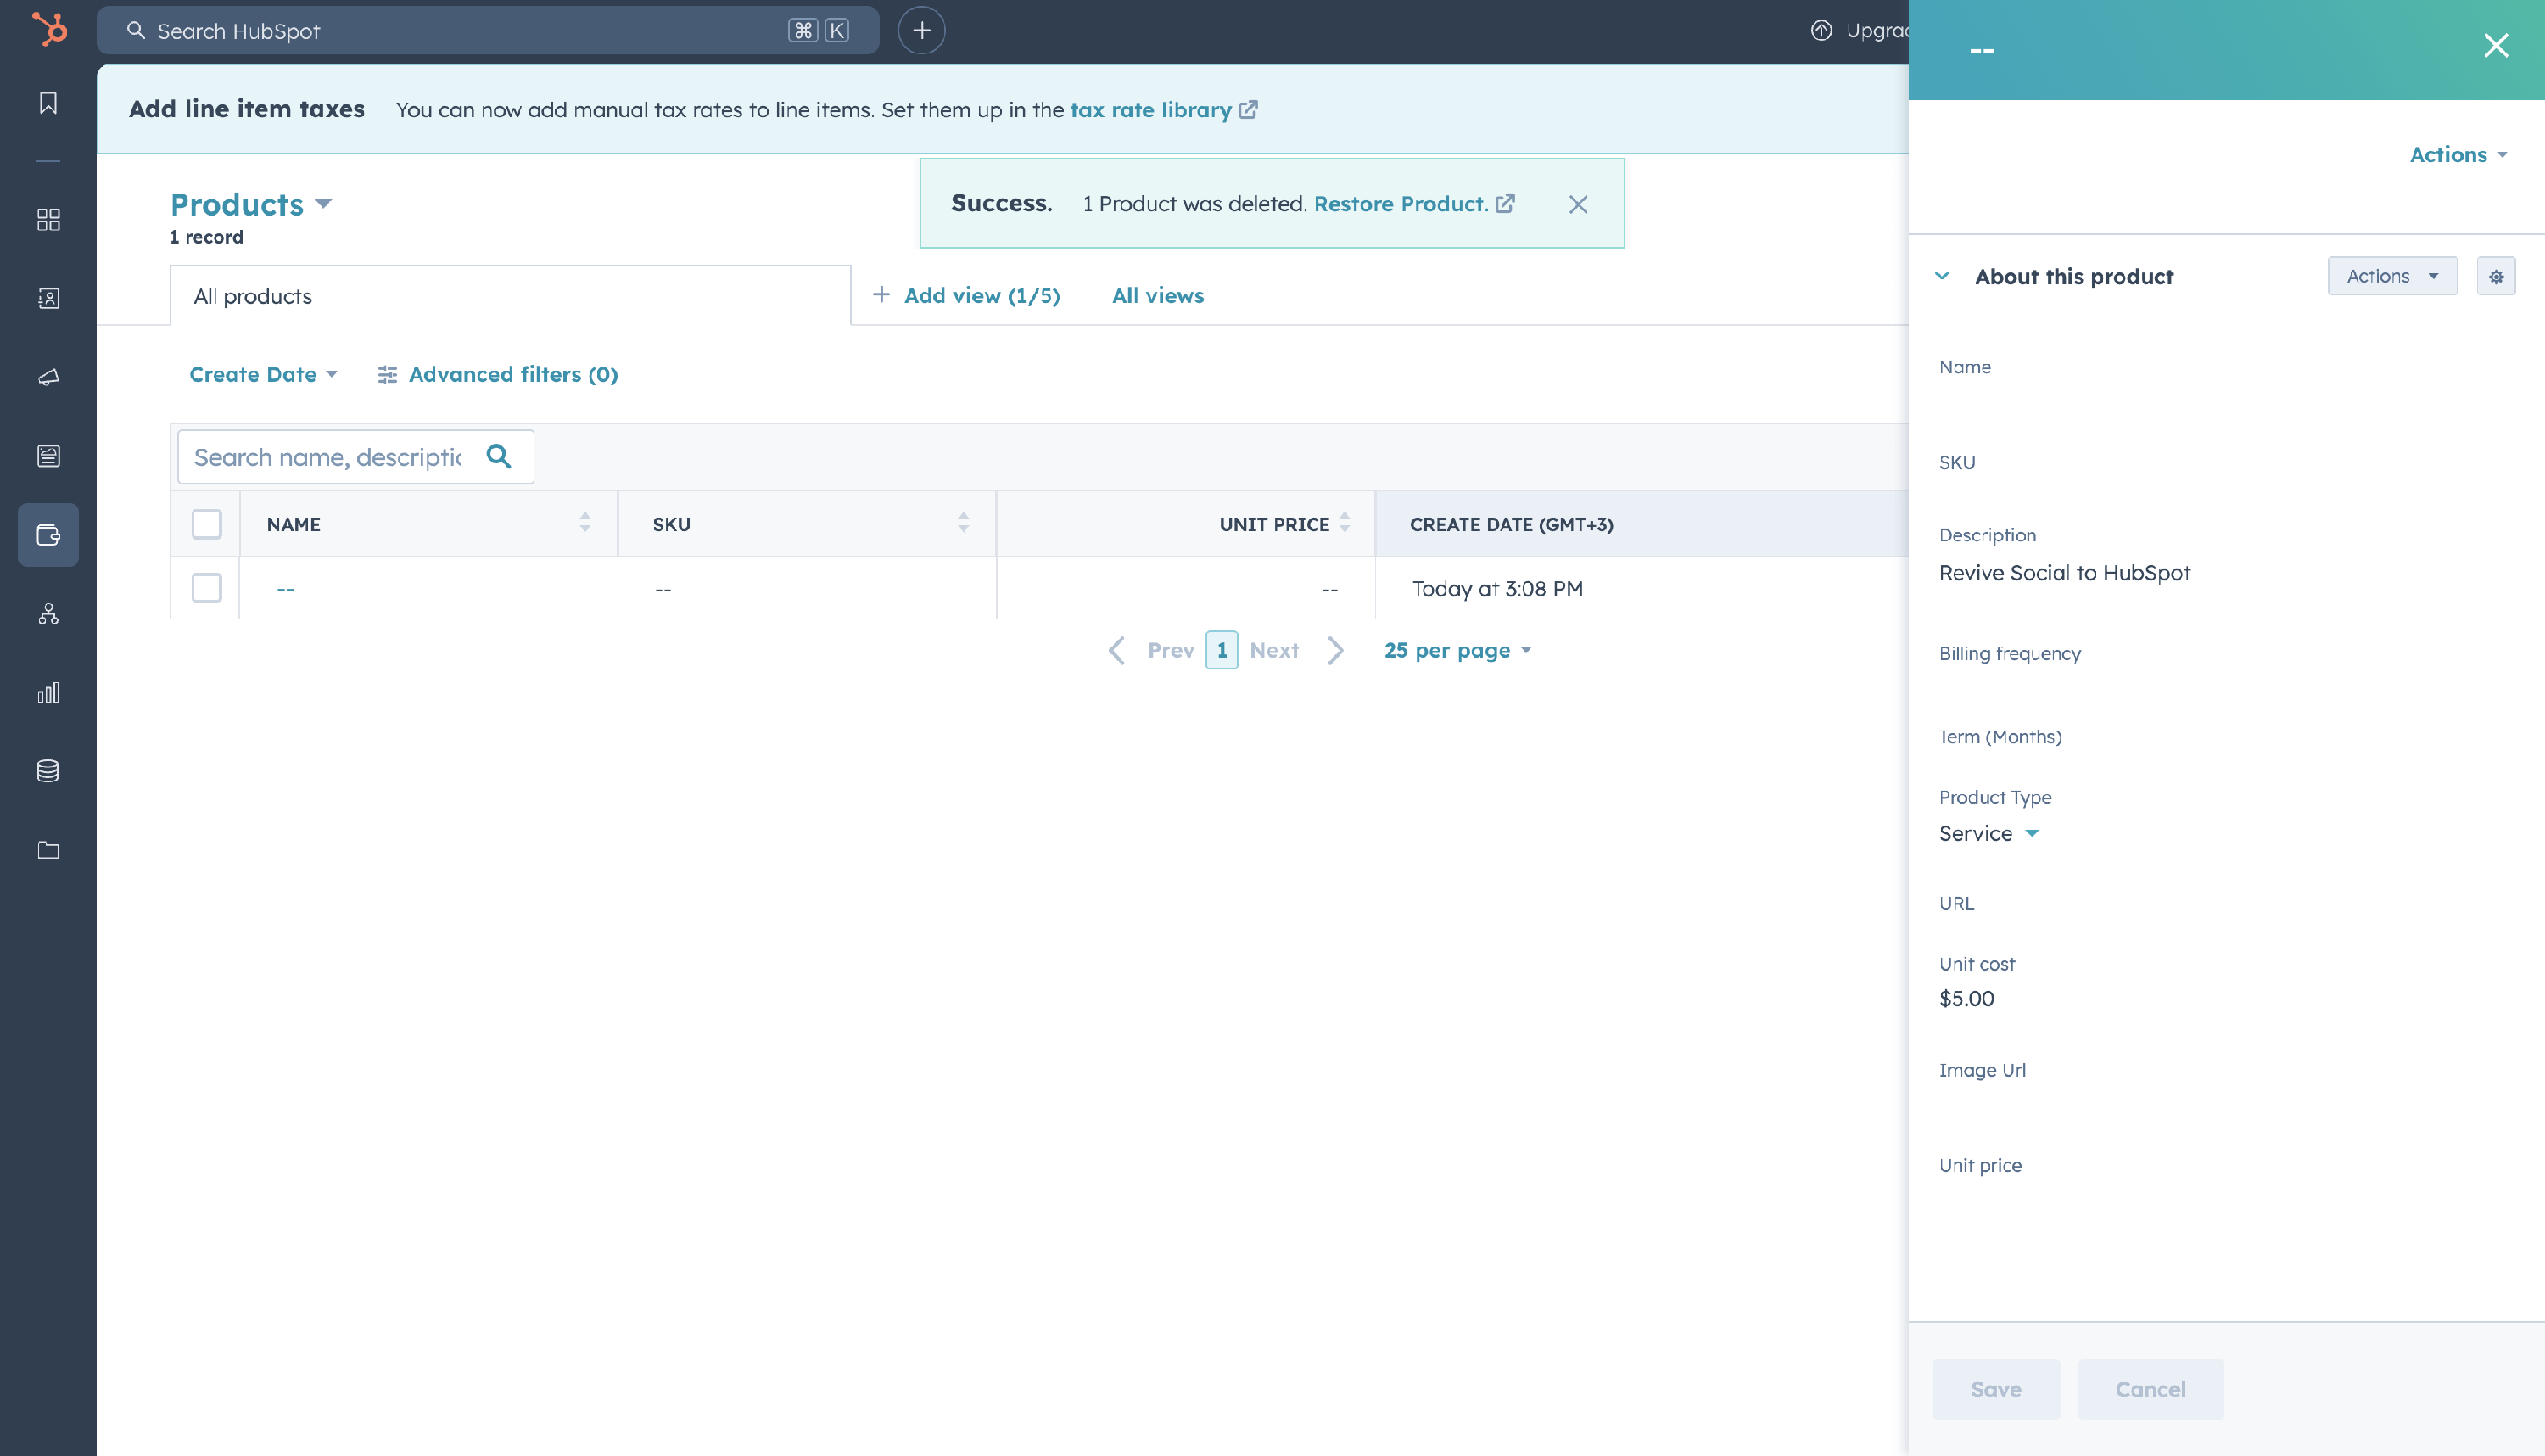Open the Marketing megaphone sidebar icon
Viewport: 2545px width, 1456px height.
click(x=48, y=377)
